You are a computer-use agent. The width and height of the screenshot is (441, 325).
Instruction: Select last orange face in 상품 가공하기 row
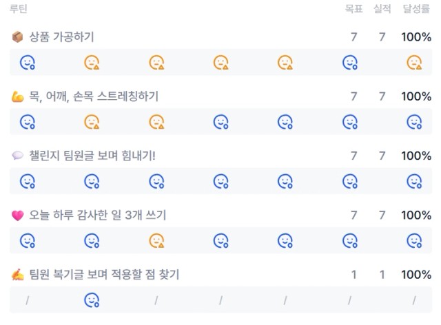(x=414, y=62)
